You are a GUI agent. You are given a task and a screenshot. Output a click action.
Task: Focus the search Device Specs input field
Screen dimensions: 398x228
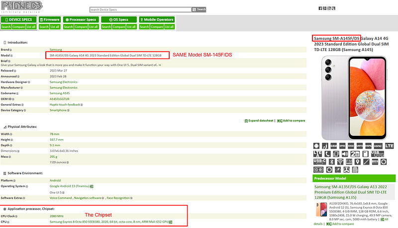[141, 9]
